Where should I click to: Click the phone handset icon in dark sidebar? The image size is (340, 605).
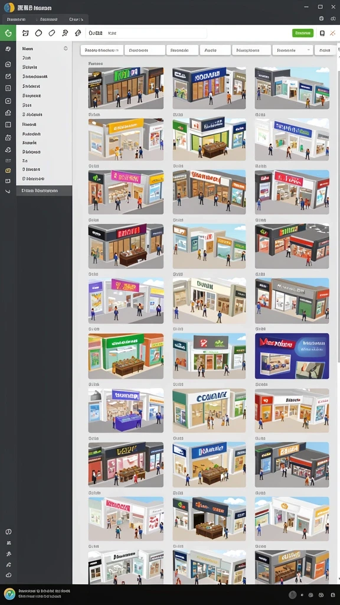(8, 191)
